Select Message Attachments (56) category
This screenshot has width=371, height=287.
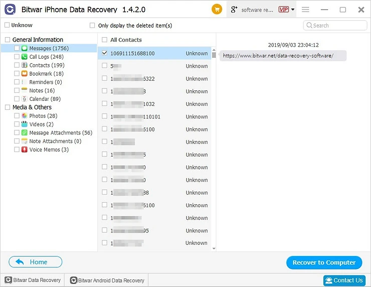(x=61, y=132)
